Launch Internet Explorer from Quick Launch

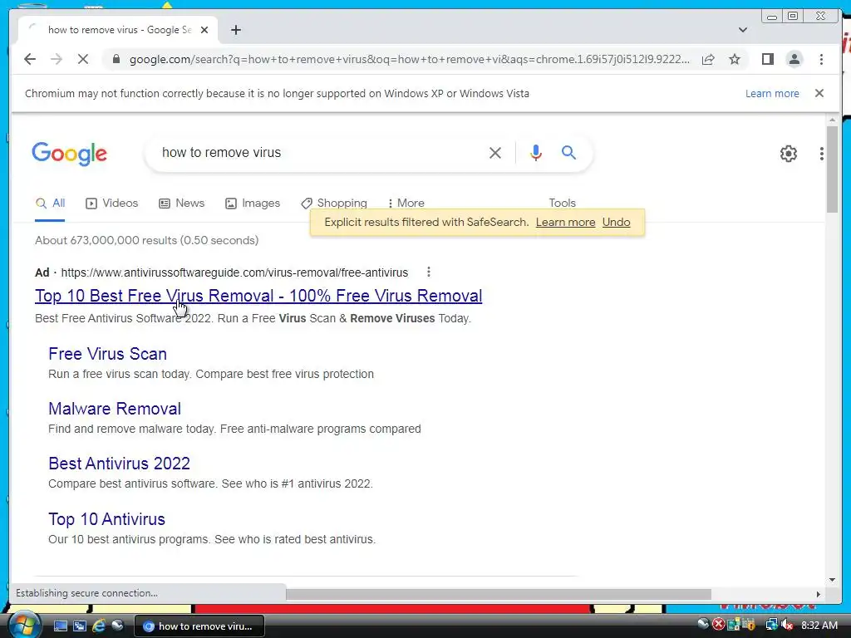[x=98, y=626]
